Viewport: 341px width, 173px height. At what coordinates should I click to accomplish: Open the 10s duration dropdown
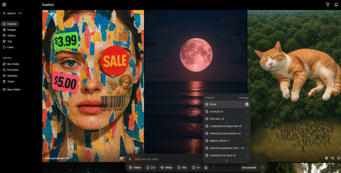pyautogui.click(x=182, y=168)
